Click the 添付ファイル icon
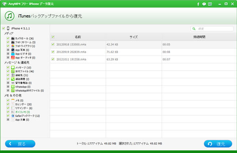Viewport: 237px width, 153px height. point(13,71)
